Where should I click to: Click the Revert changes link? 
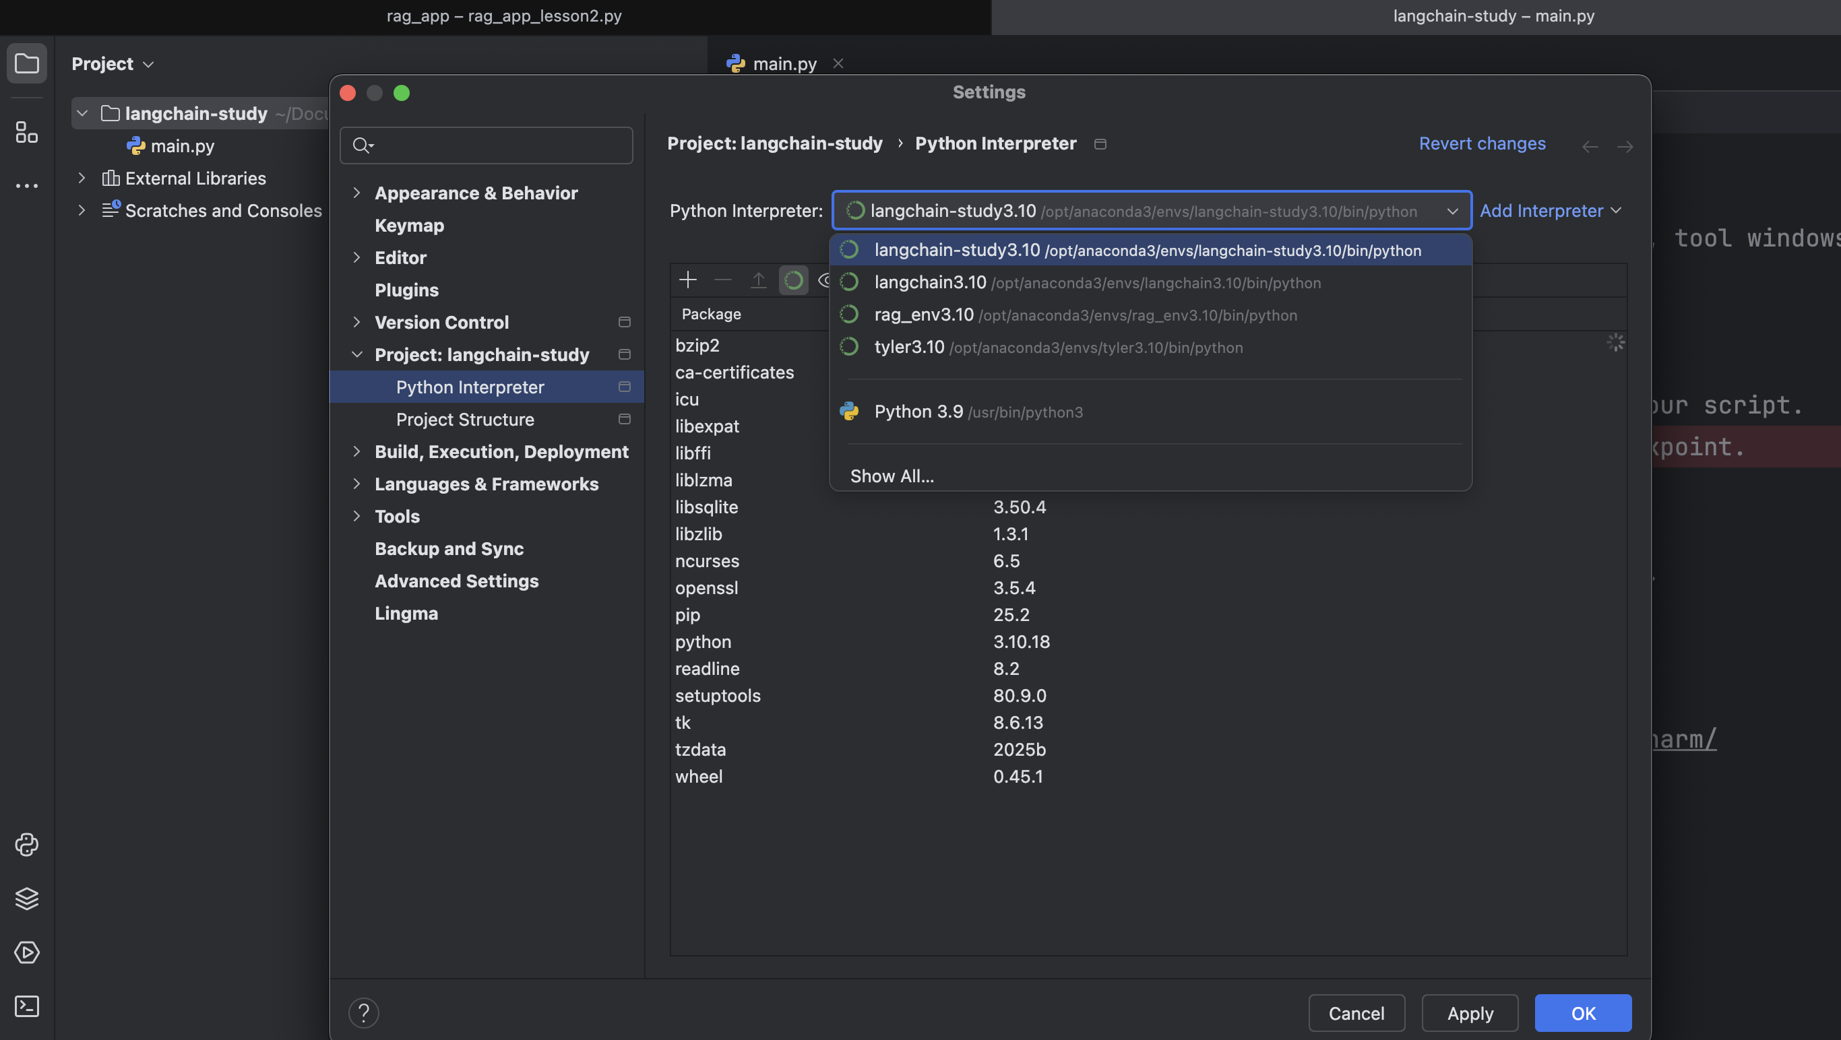(1482, 143)
